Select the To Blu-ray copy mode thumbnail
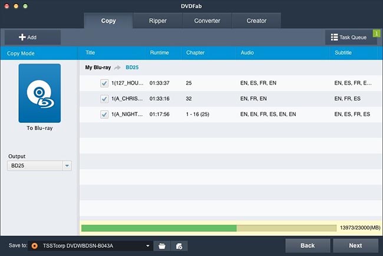Viewport: 383px width, 256px height. [x=39, y=93]
